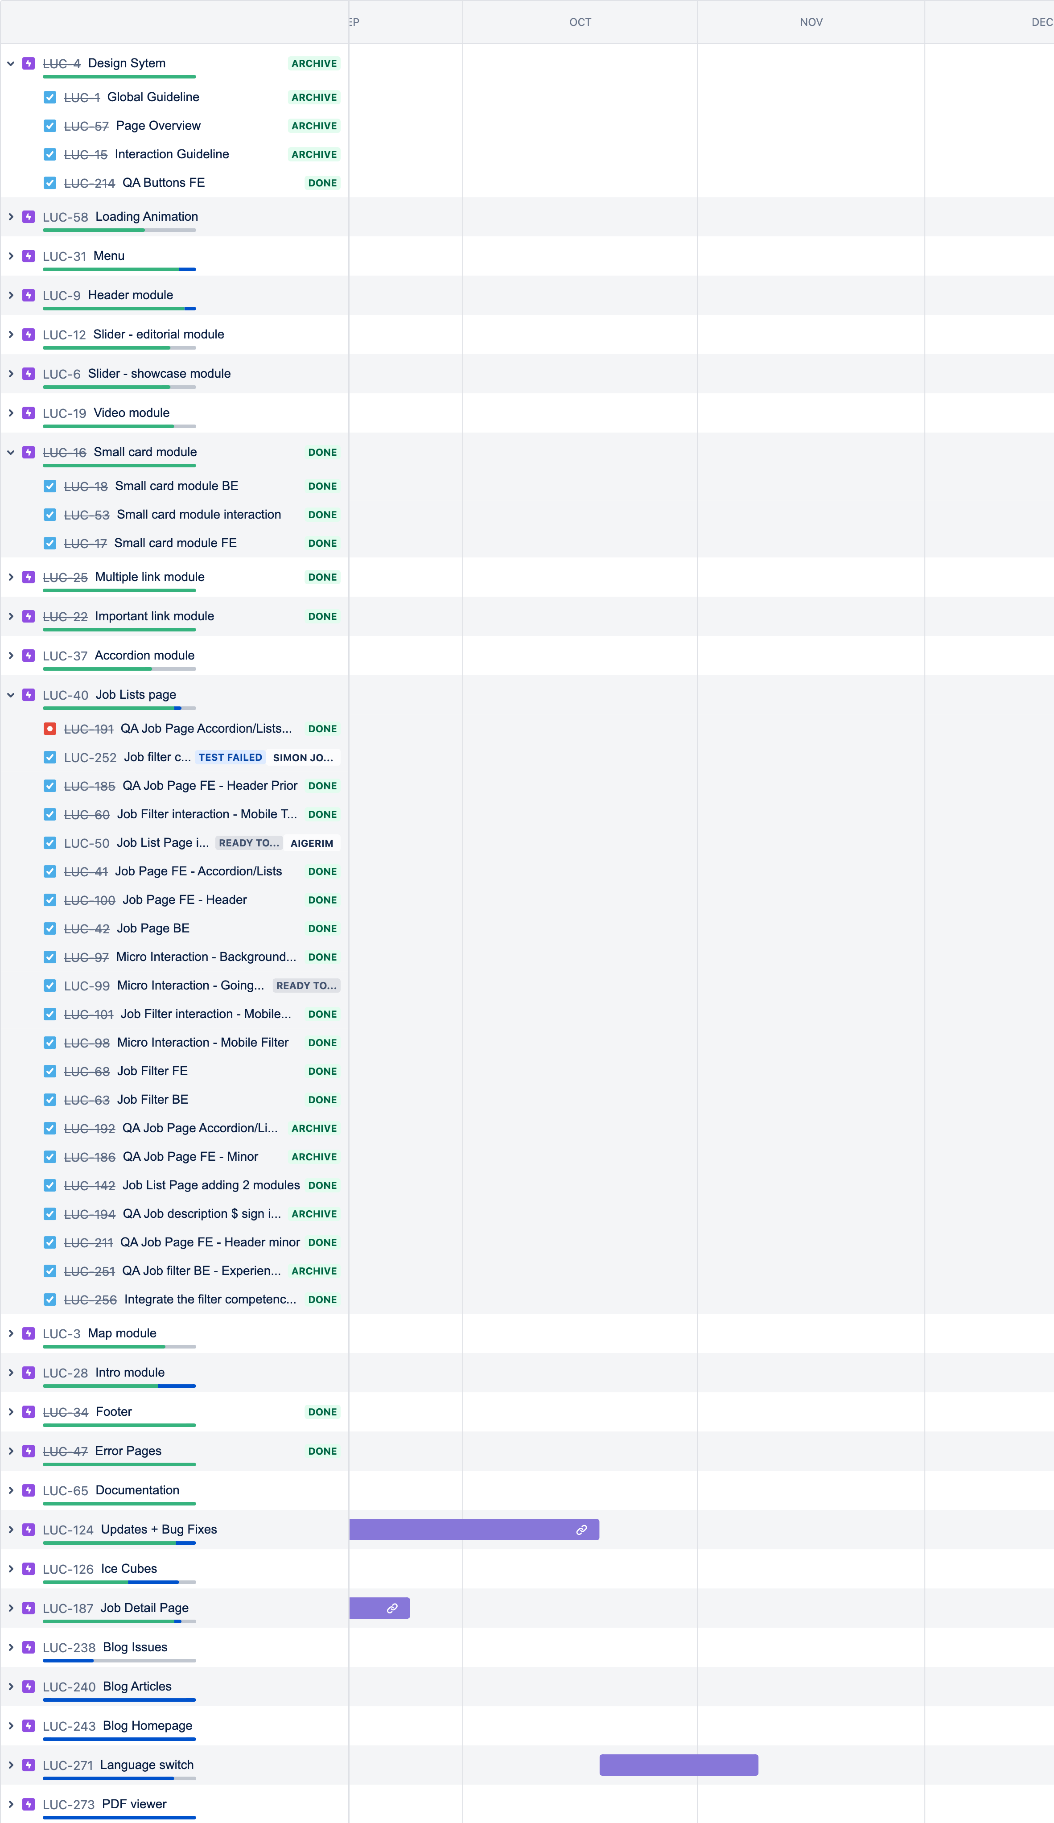Click the SIMON JO... assignee on LUC-252
The width and height of the screenshot is (1054, 1823).
[303, 757]
